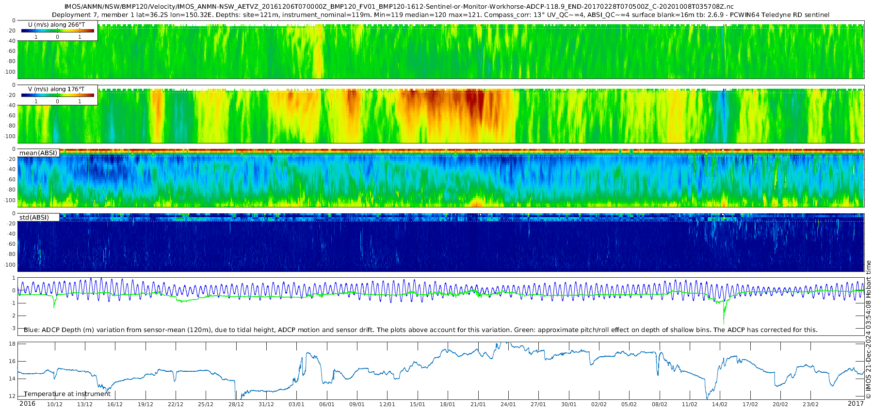The width and height of the screenshot is (873, 412).
Task: Click the U velocity colorbar legend
Action: [x=57, y=31]
